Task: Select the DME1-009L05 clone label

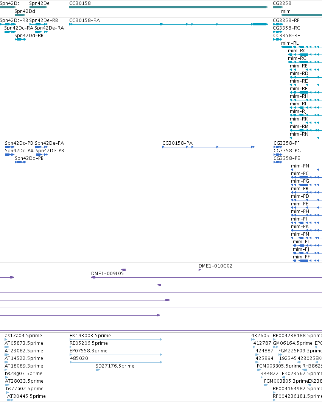Action: 107,274
